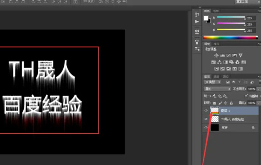Add a Black & White adjustment
The height and width of the screenshot is (165, 261).
225,62
